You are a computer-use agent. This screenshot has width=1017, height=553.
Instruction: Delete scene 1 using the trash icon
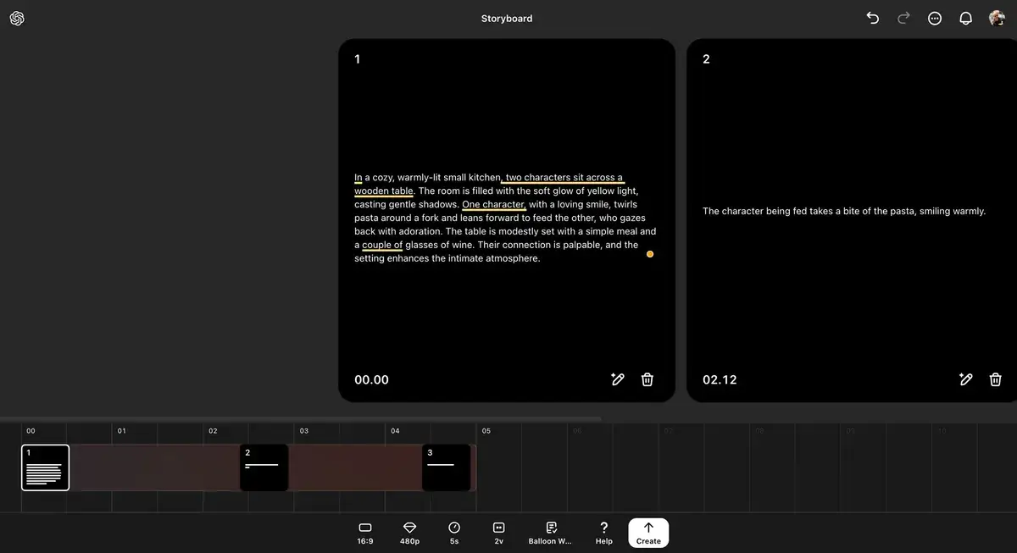click(x=647, y=379)
